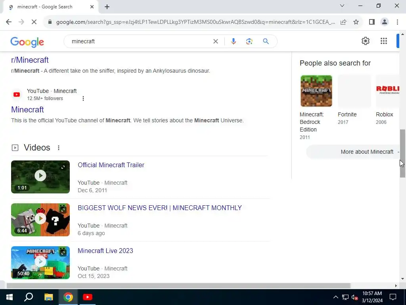Click the lock icon in address bar
406x305 pixels.
pyautogui.click(x=50, y=22)
